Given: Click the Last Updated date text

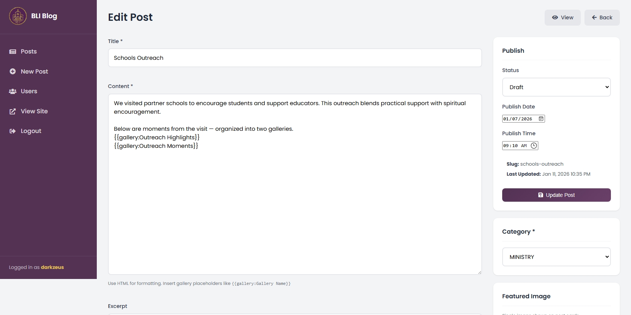Looking at the screenshot, I should click(x=566, y=174).
